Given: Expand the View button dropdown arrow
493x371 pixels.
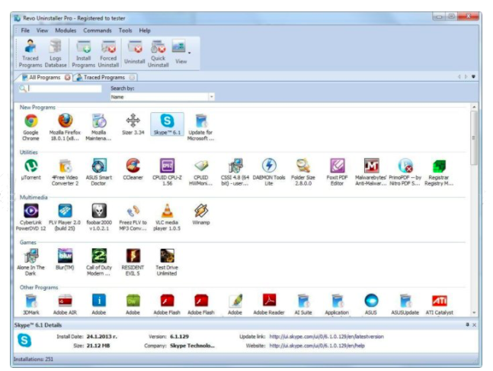Looking at the screenshot, I should click(190, 53).
